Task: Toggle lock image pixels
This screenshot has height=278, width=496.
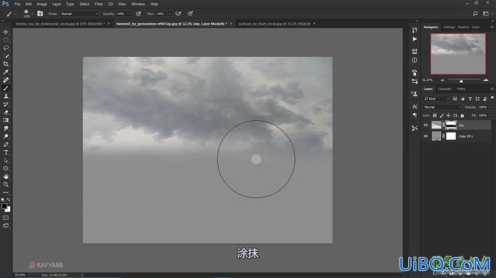Action: coord(442,115)
